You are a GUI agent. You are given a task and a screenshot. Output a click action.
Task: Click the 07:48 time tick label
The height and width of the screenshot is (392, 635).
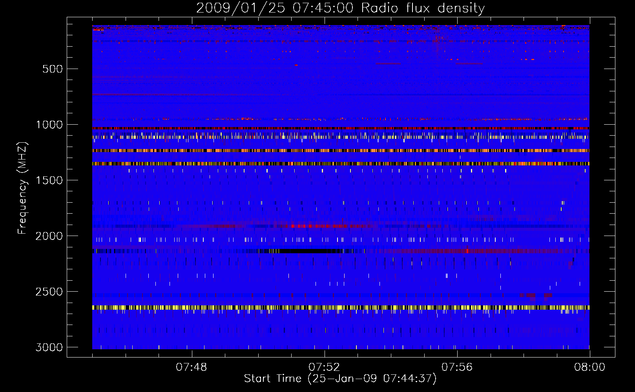point(192,367)
